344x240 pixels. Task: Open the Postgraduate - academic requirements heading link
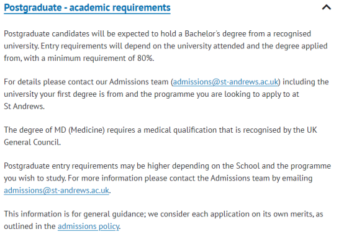(x=87, y=7)
